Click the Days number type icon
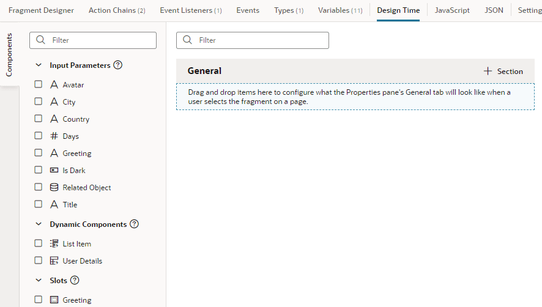 54,136
